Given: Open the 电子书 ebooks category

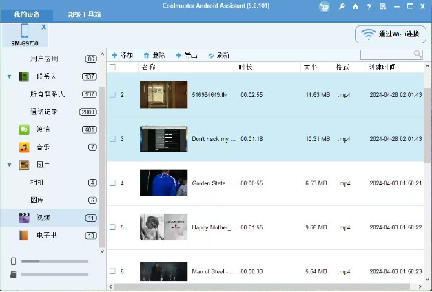Looking at the screenshot, I should (45, 236).
